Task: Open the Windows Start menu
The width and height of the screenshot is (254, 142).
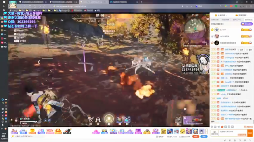Action: pos(4,2)
